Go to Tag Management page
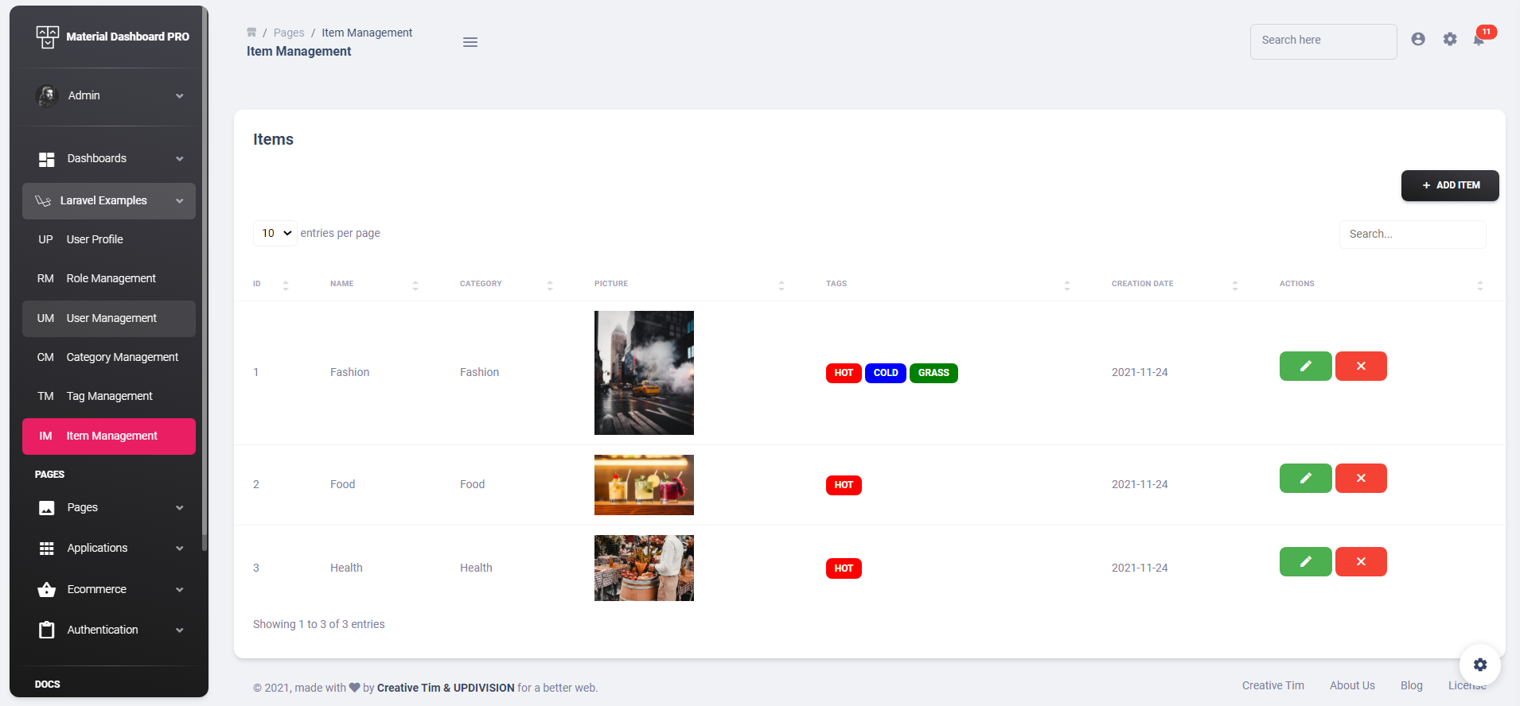The image size is (1520, 706). coord(109,397)
